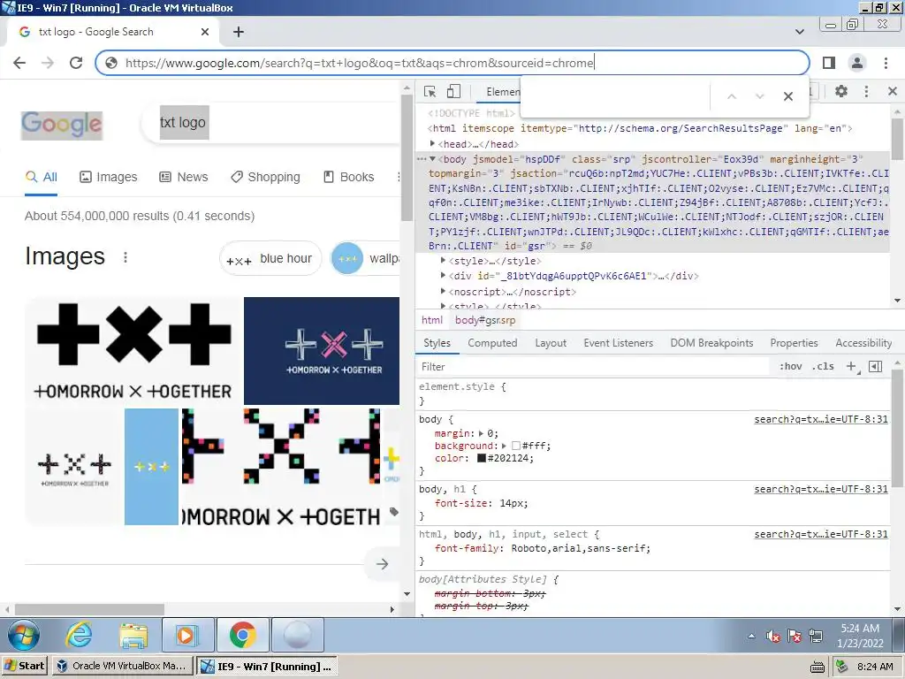Select html in the breadcrumb bar

pos(431,320)
